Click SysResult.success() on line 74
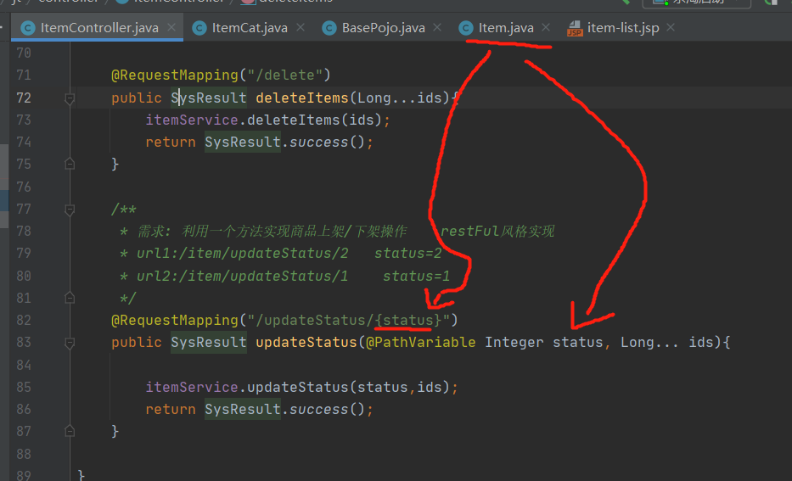The width and height of the screenshot is (792, 481). (x=285, y=143)
